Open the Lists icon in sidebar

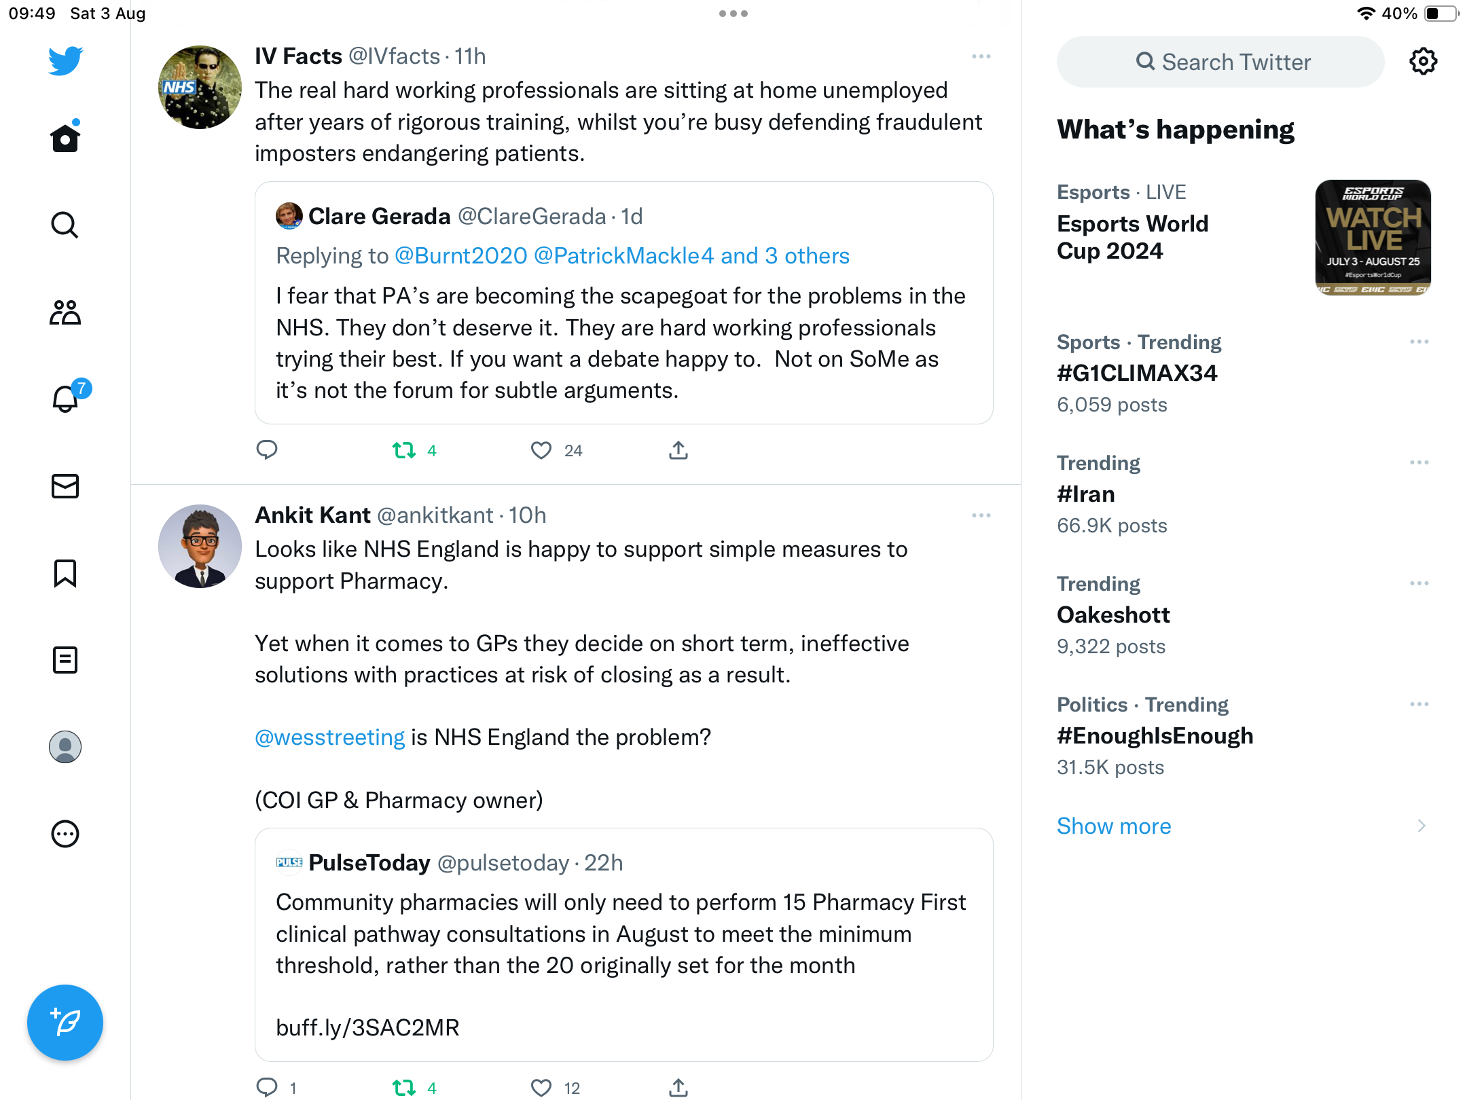click(65, 660)
